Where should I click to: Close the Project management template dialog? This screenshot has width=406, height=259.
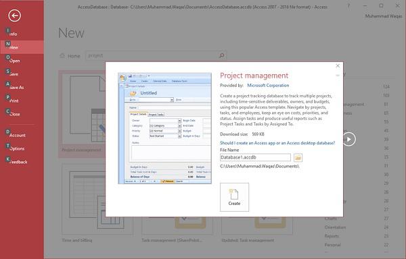338,66
